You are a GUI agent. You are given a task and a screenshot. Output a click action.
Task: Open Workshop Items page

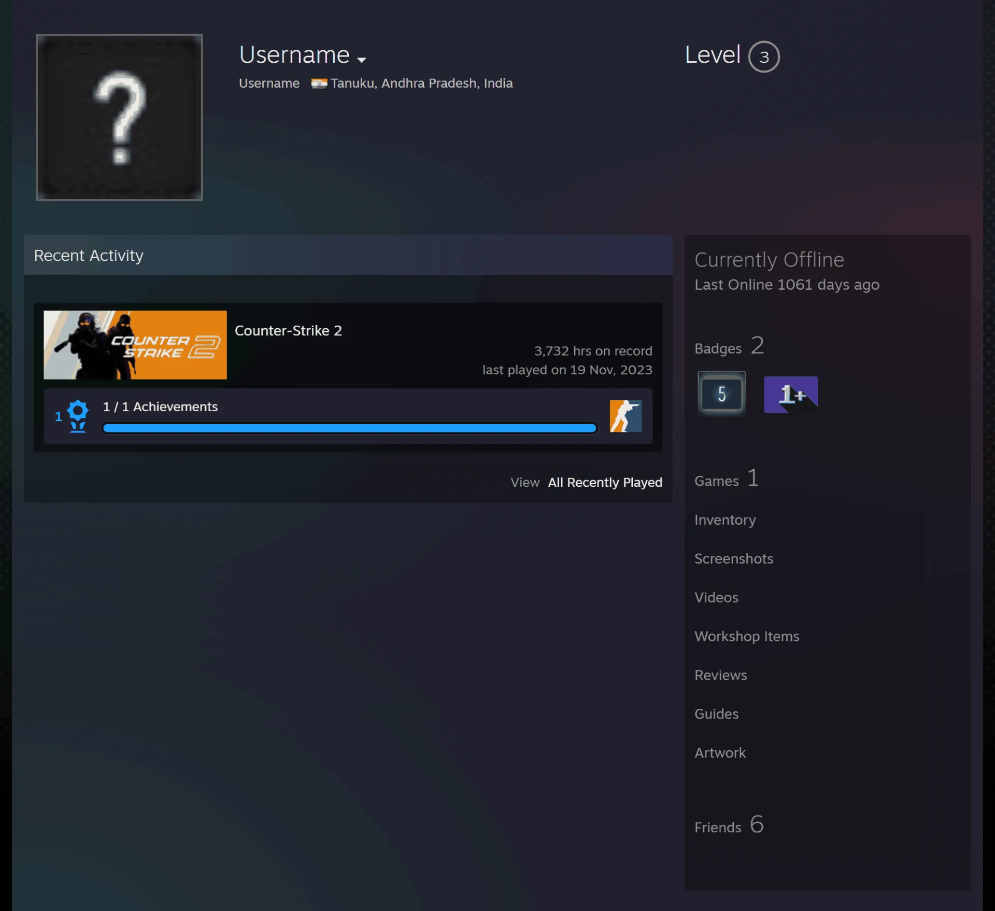coord(747,636)
